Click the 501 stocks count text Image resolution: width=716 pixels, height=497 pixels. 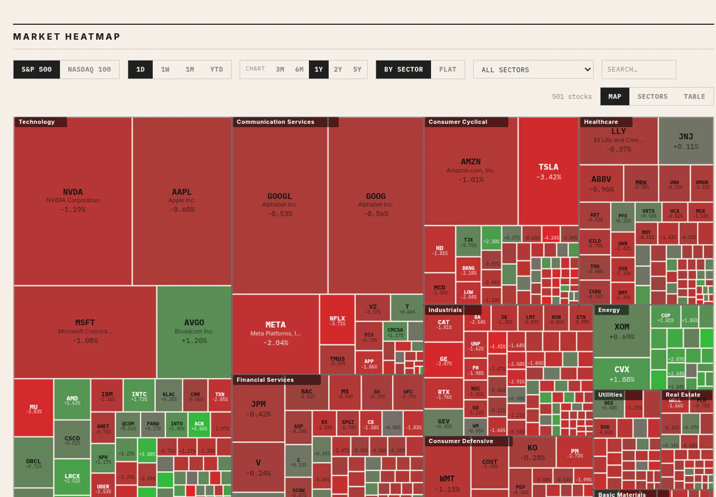(x=572, y=96)
